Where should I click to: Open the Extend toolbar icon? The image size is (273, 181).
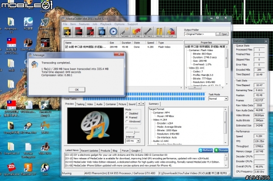pos(136,32)
